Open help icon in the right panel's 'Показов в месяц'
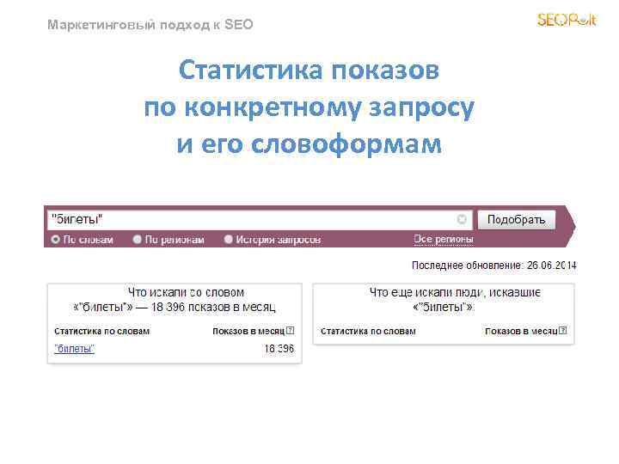 (563, 331)
